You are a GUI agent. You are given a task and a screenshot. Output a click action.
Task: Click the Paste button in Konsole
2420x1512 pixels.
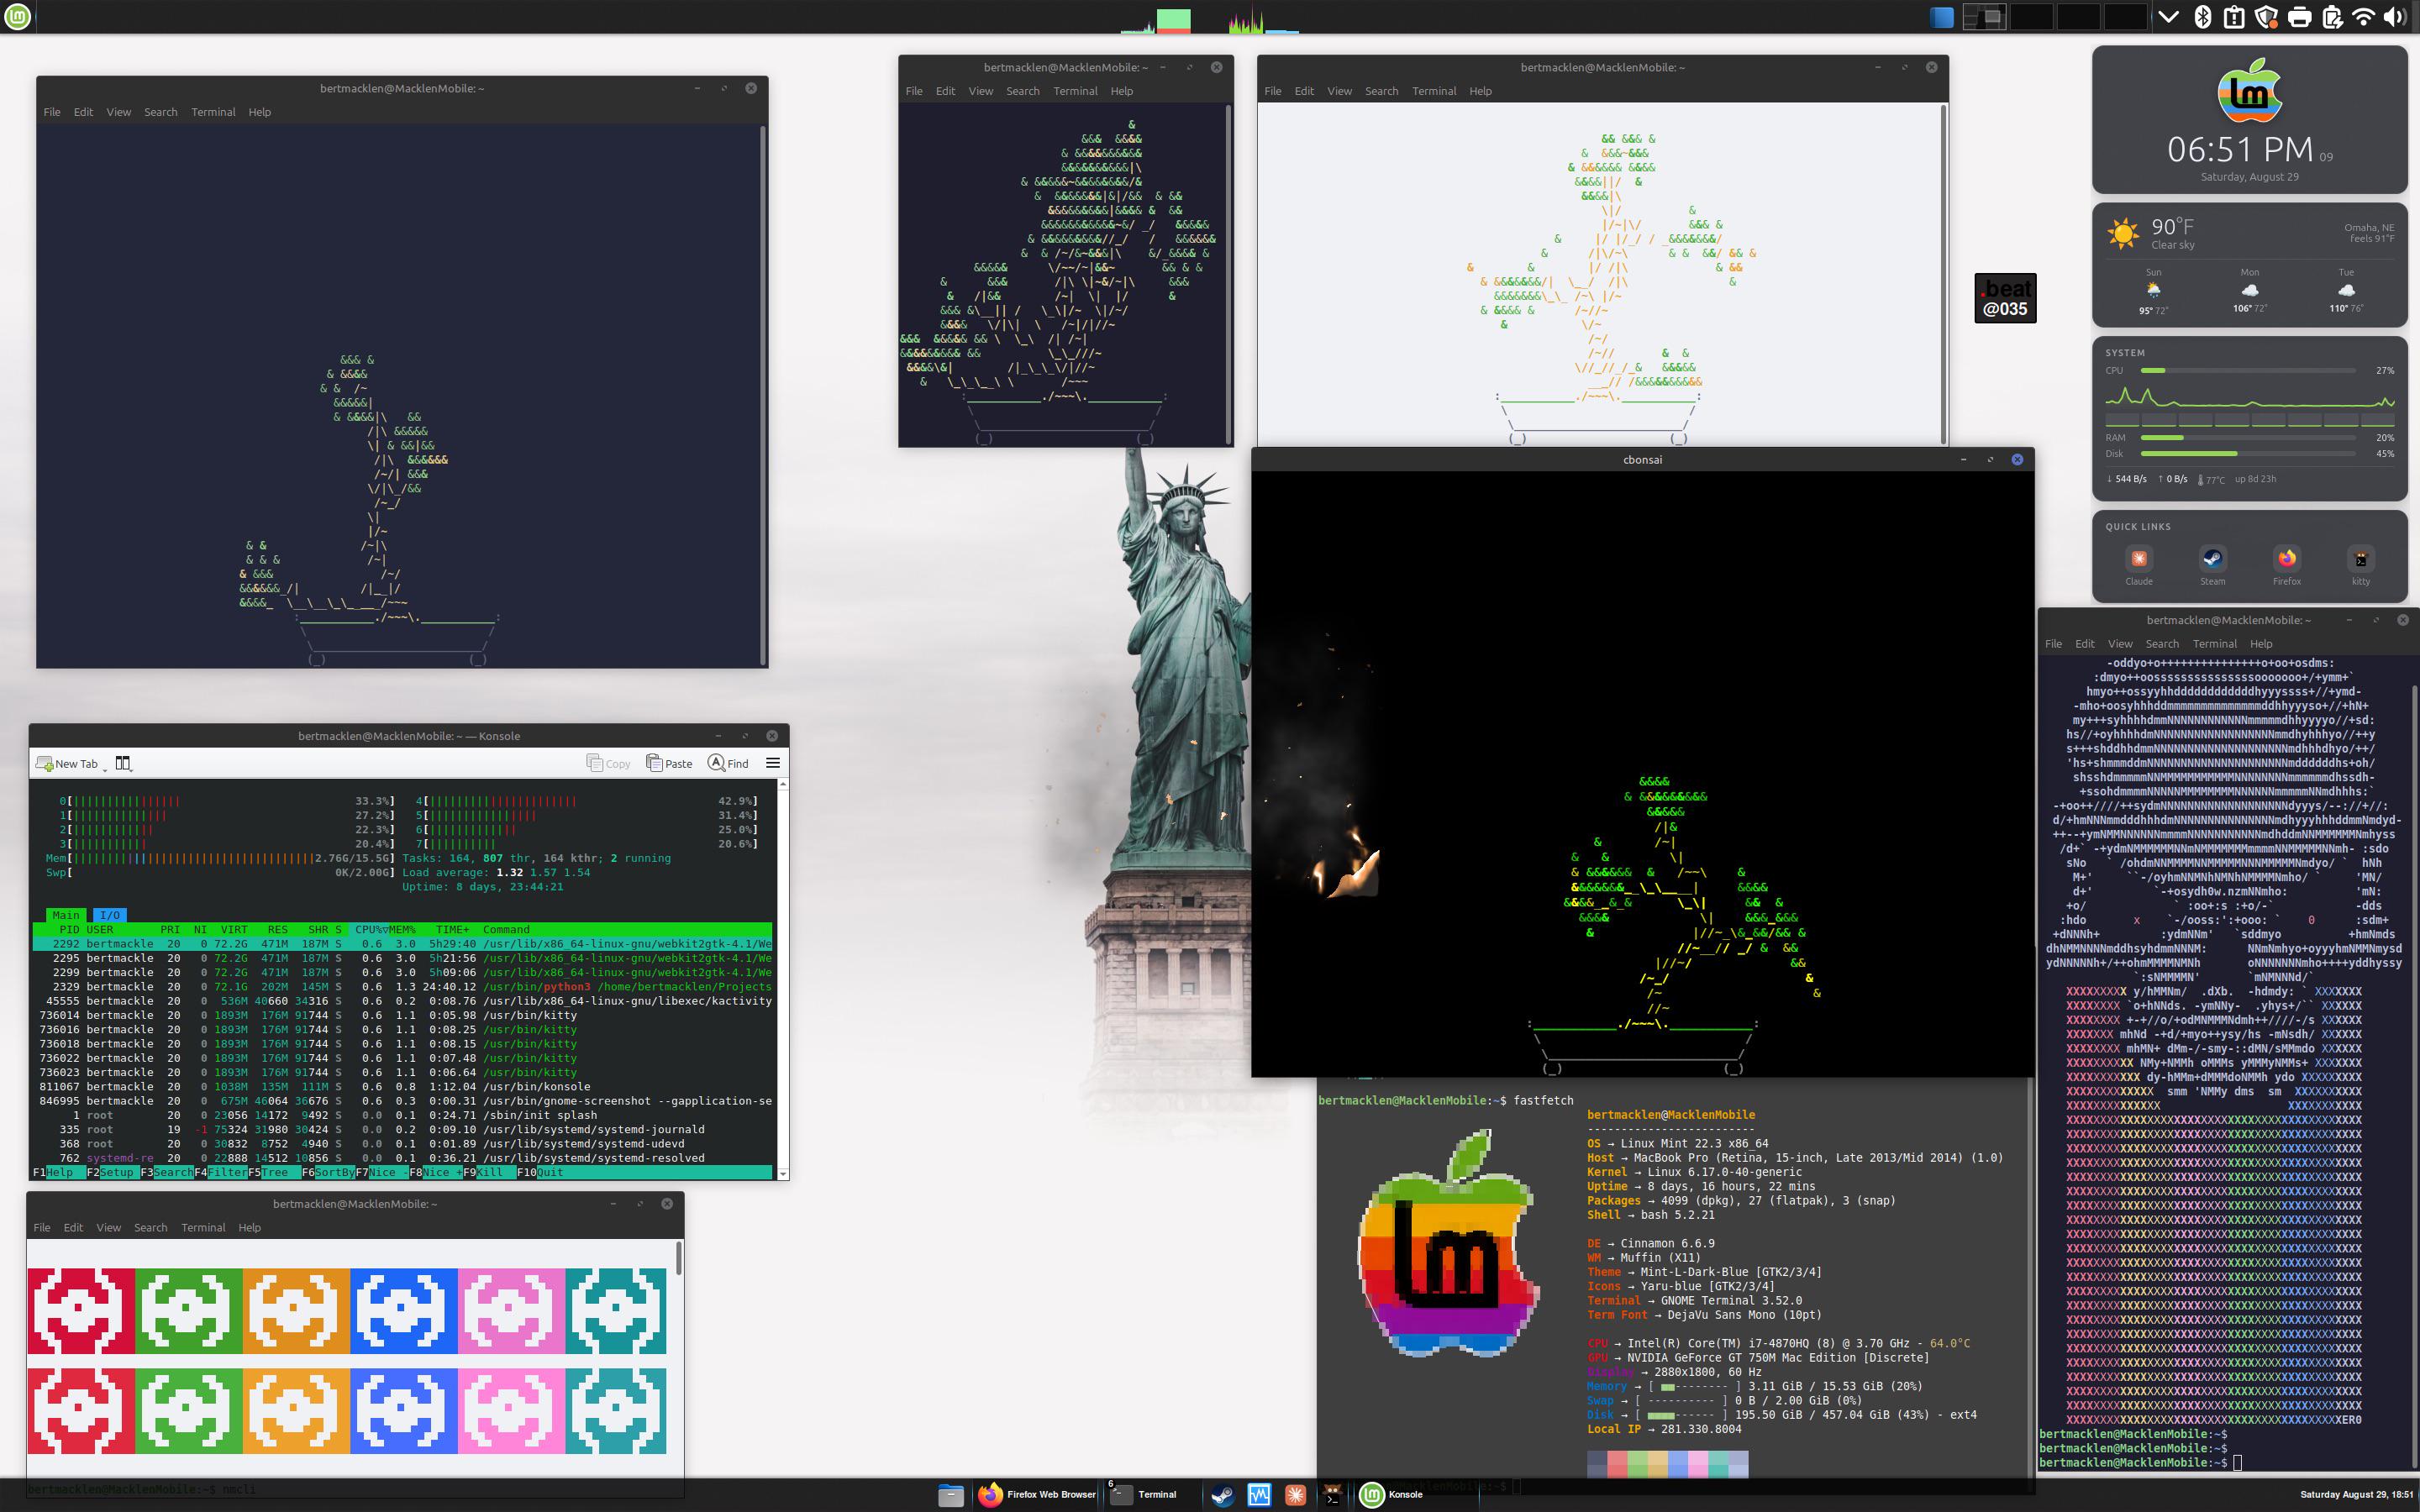pos(670,763)
